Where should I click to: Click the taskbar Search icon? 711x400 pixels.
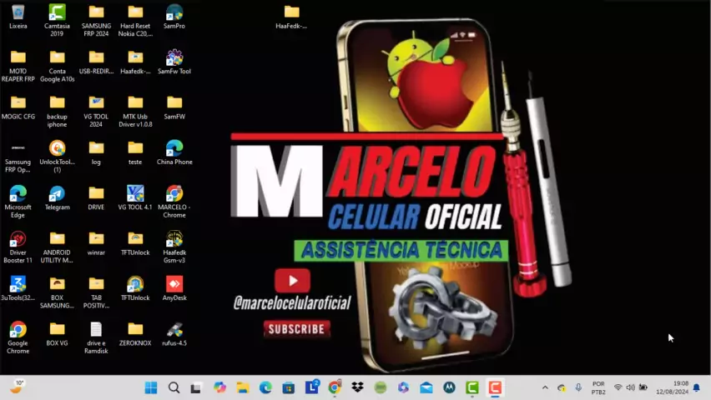tap(174, 387)
